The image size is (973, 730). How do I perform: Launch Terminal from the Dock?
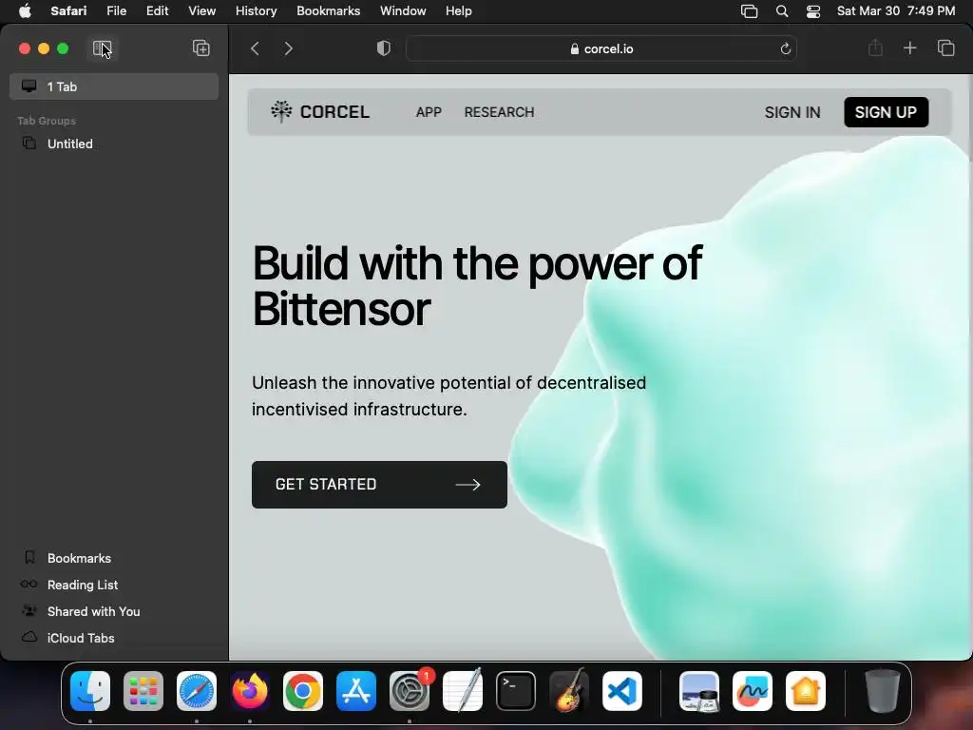click(516, 691)
